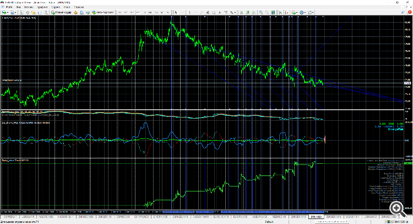Viewport: 413px width, 224px height.
Task: Click the New Order button
Action: (x=61, y=12)
